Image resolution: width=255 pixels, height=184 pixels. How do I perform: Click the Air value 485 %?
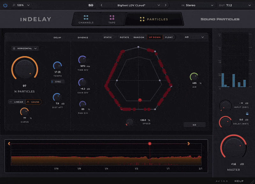(197, 83)
